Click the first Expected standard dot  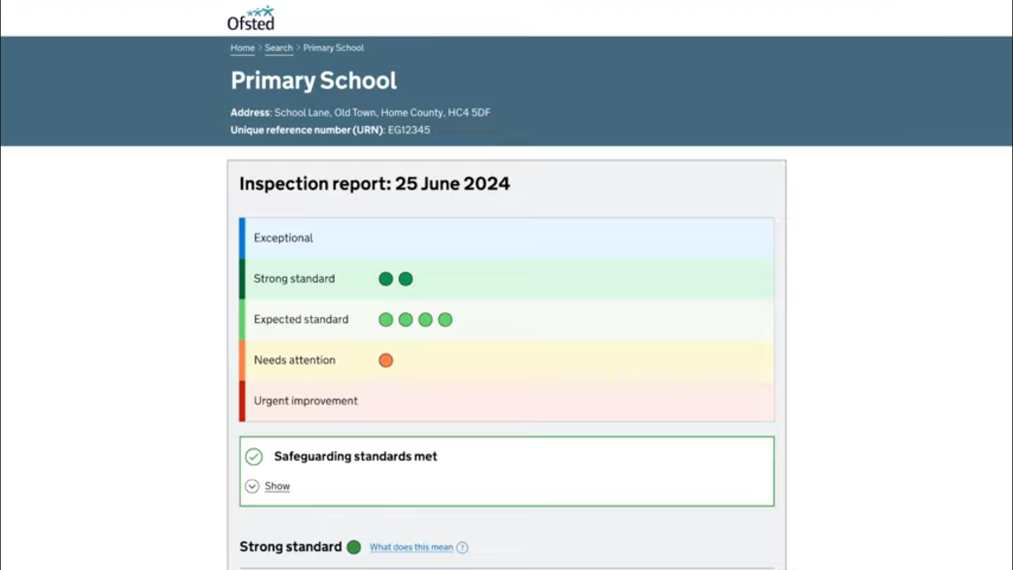point(386,320)
